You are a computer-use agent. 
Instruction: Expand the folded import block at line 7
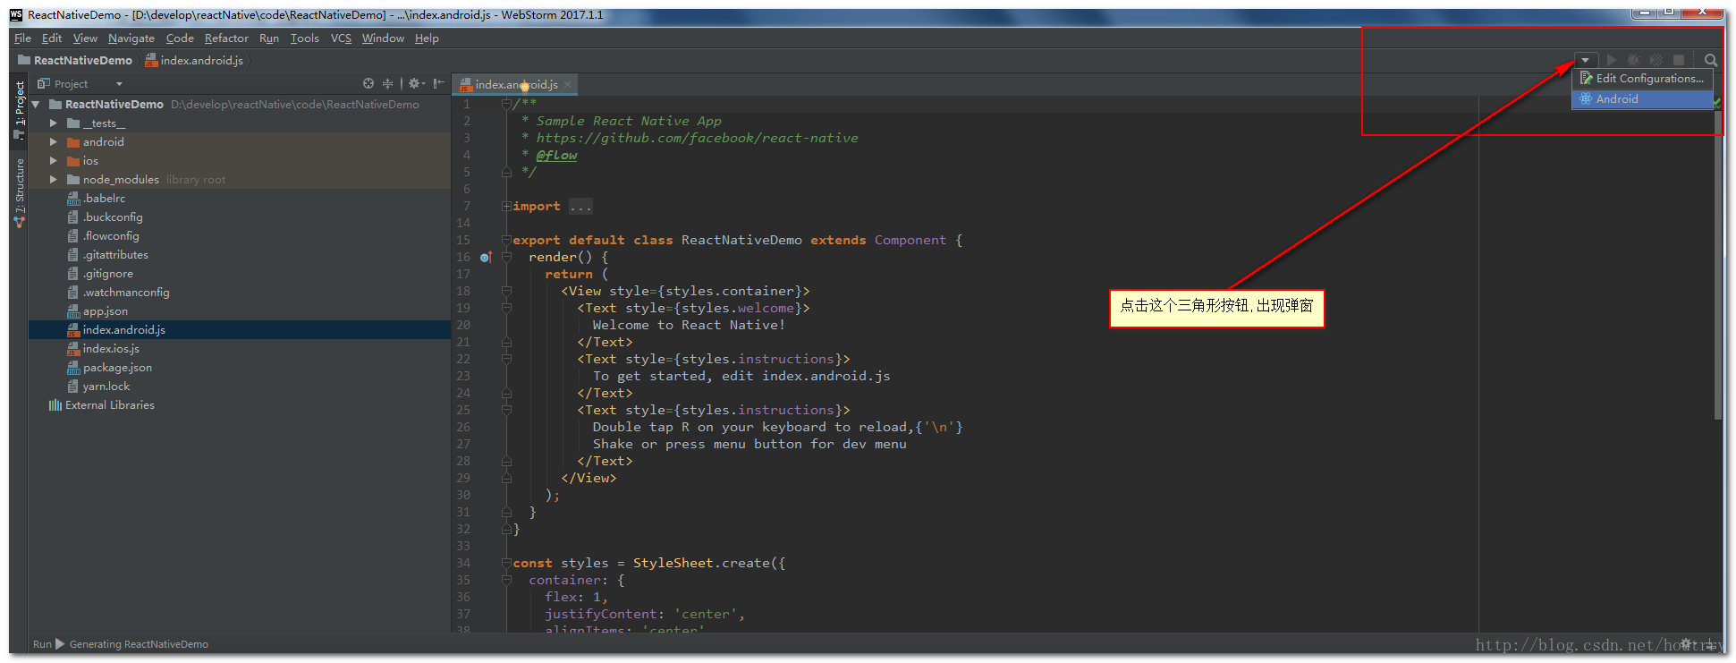tap(506, 206)
